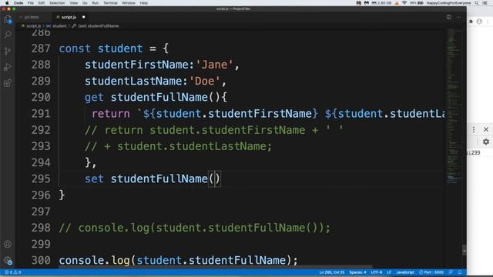
Task: Open DevTools settings gear in browser window
Action: (486, 142)
